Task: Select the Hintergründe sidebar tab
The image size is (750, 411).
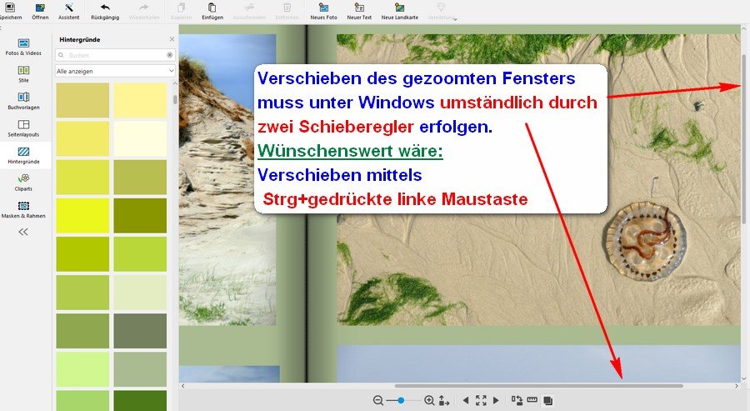Action: [23, 155]
